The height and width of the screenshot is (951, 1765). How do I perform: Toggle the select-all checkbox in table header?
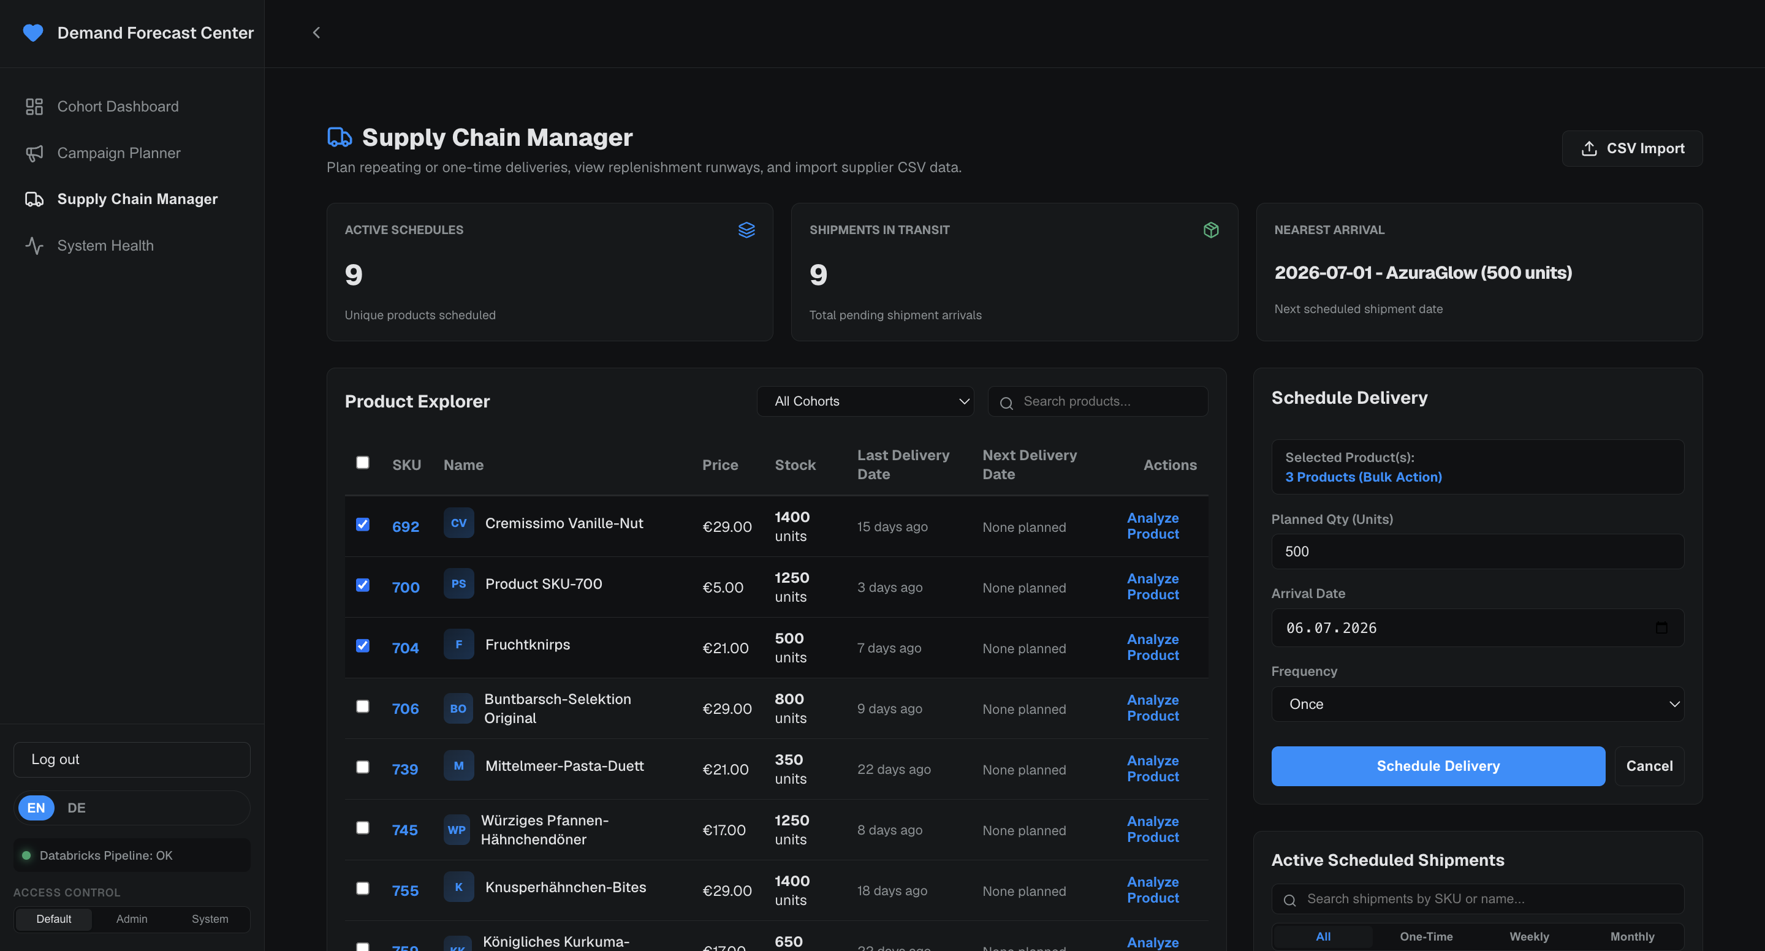[x=362, y=463]
